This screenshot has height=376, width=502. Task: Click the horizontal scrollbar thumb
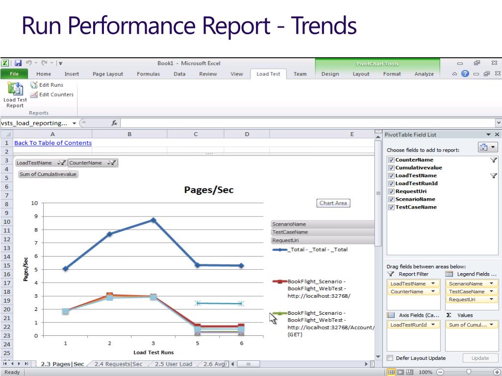[x=249, y=364]
